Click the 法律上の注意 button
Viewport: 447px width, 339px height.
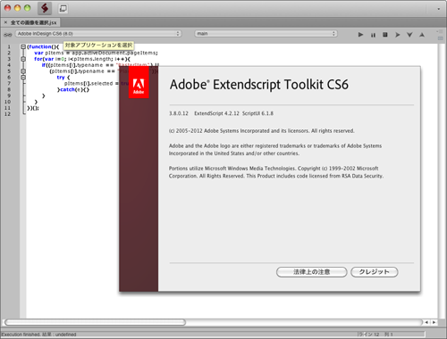click(312, 272)
